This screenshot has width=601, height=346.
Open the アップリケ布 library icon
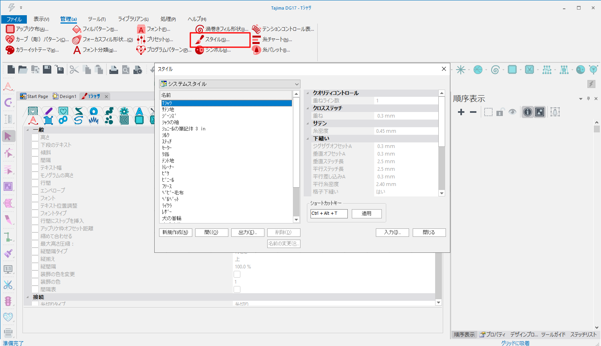click(10, 29)
